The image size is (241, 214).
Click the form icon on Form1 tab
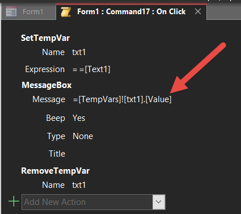point(11,12)
